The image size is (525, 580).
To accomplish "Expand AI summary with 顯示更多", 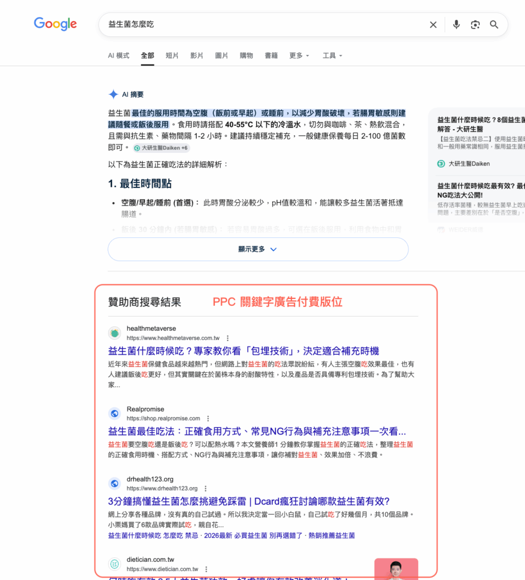I will (x=258, y=249).
